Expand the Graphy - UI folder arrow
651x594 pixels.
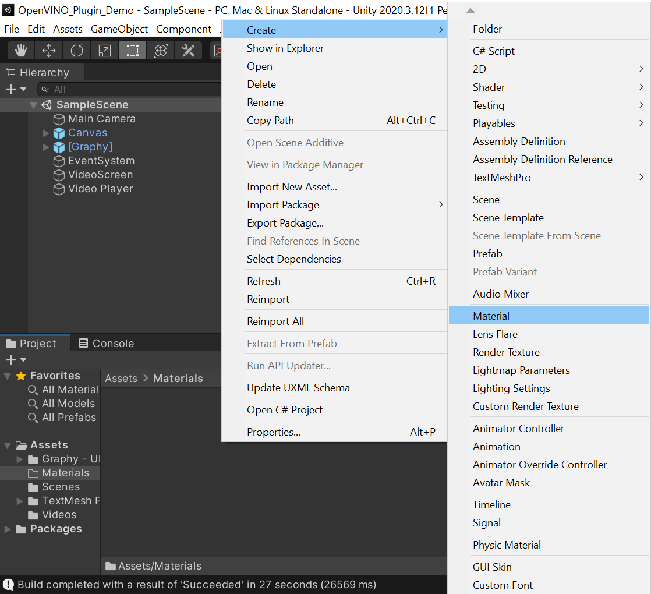[x=20, y=459]
